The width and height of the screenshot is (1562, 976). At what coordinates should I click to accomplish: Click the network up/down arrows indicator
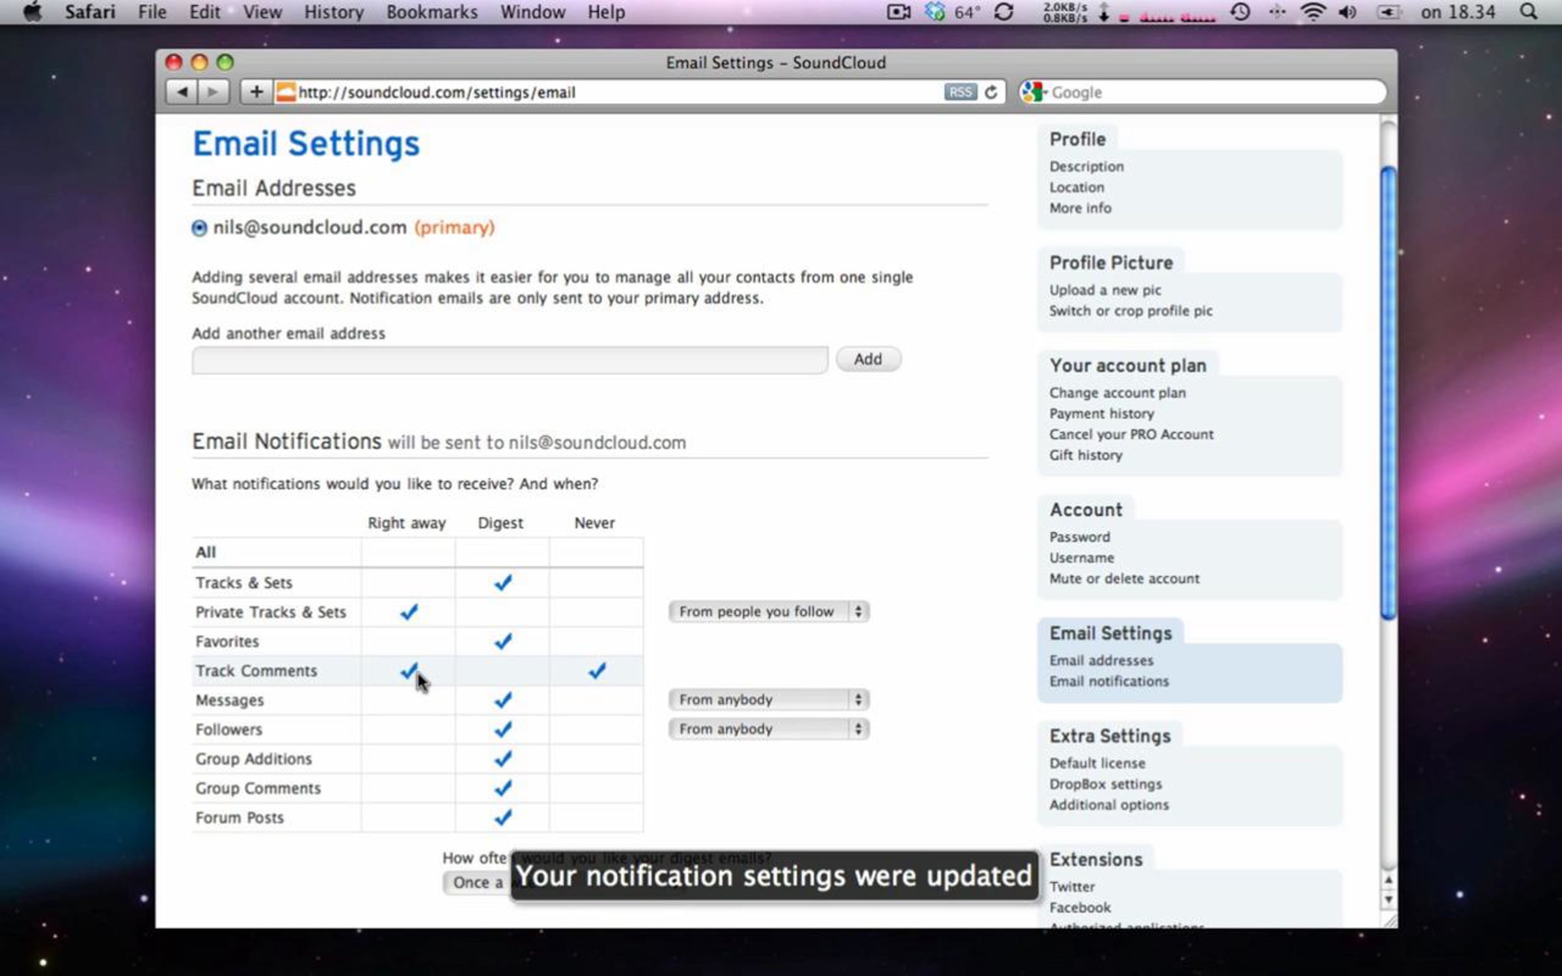[1104, 12]
